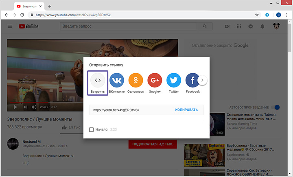Click the page vertical scrollbar thumb

290,38
